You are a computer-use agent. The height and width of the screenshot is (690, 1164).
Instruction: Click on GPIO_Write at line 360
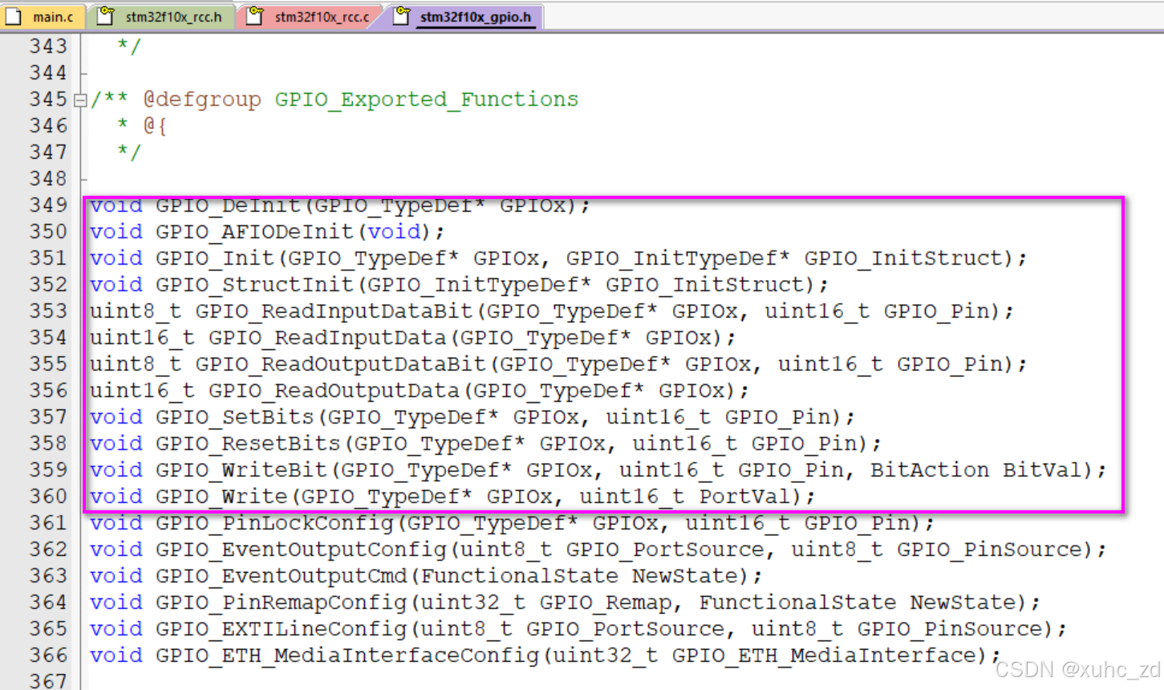(221, 496)
